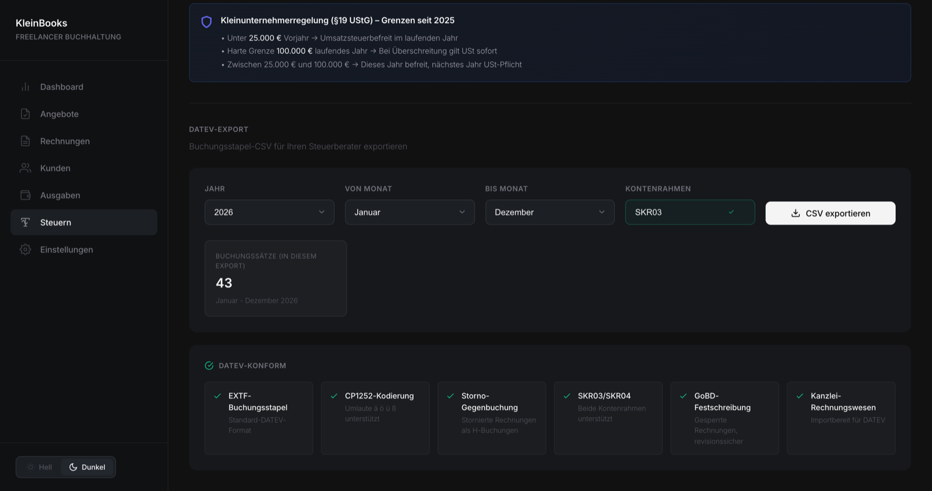Viewport: 932px width, 491px height.
Task: Go to Dashboard in sidebar
Action: 84,87
